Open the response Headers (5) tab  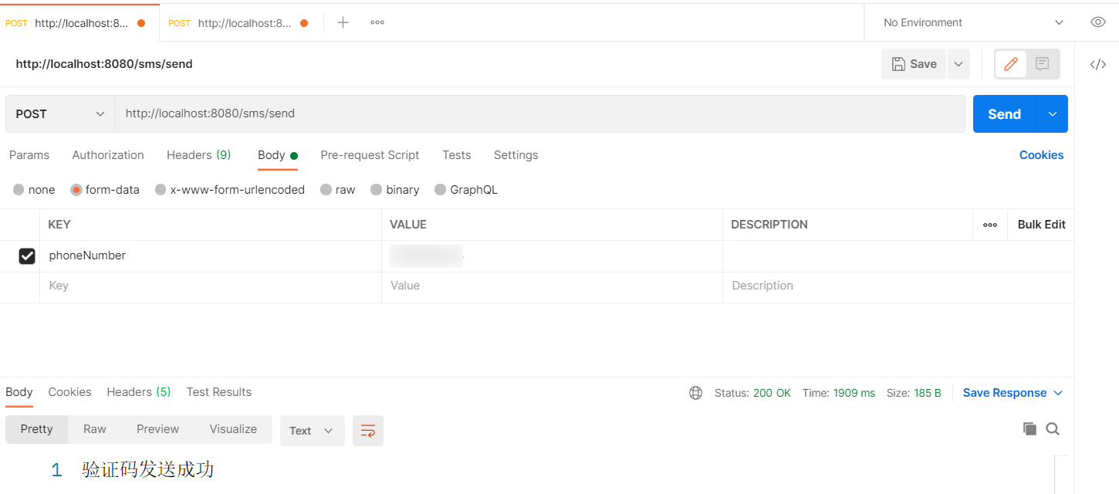(138, 392)
